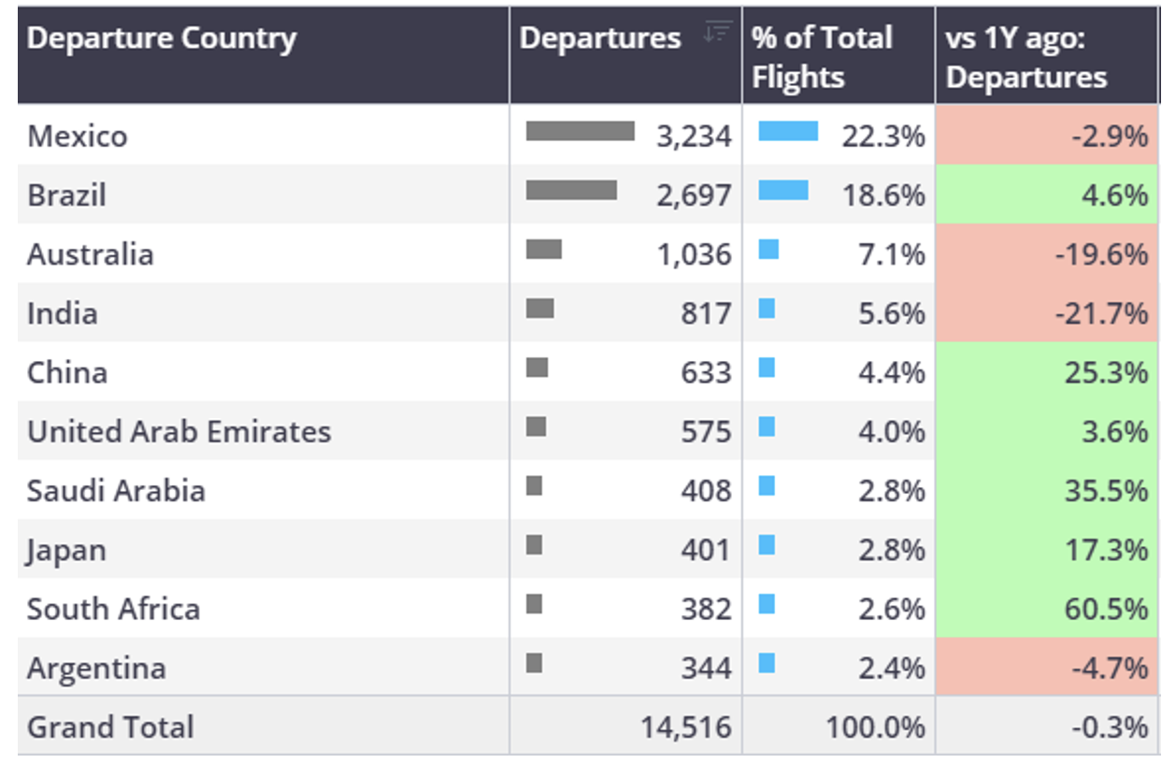
Task: Select the United Arab Emirates row
Action: coord(587,431)
